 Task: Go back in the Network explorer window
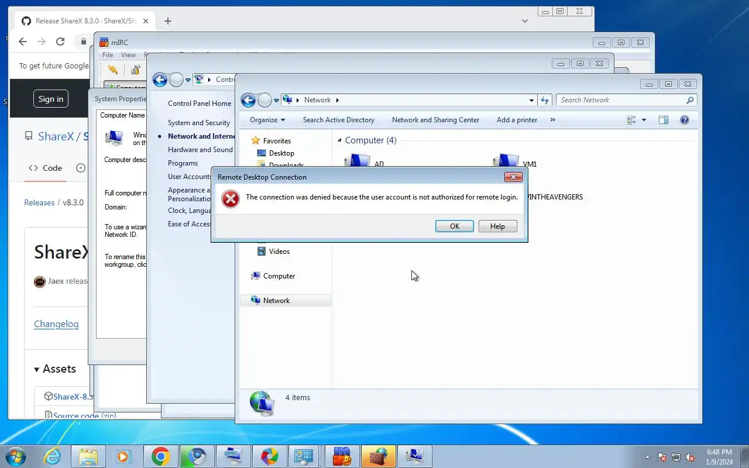[248, 100]
